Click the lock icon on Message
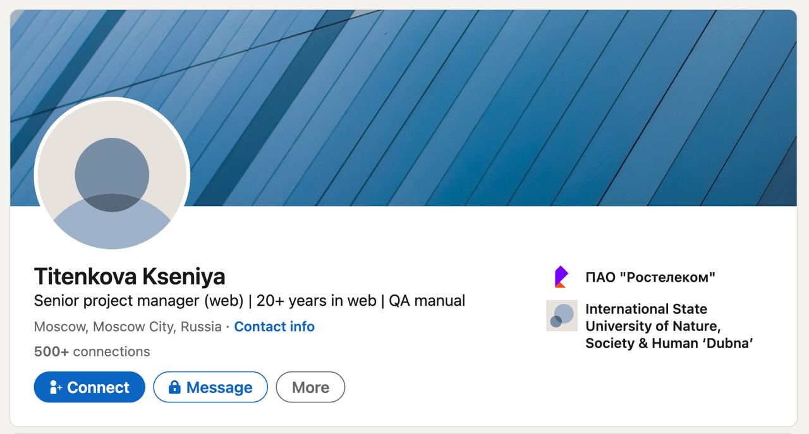The image size is (809, 434). (174, 387)
